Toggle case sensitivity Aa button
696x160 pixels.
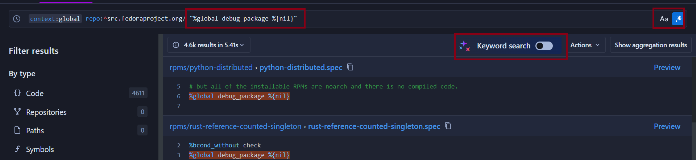664,19
